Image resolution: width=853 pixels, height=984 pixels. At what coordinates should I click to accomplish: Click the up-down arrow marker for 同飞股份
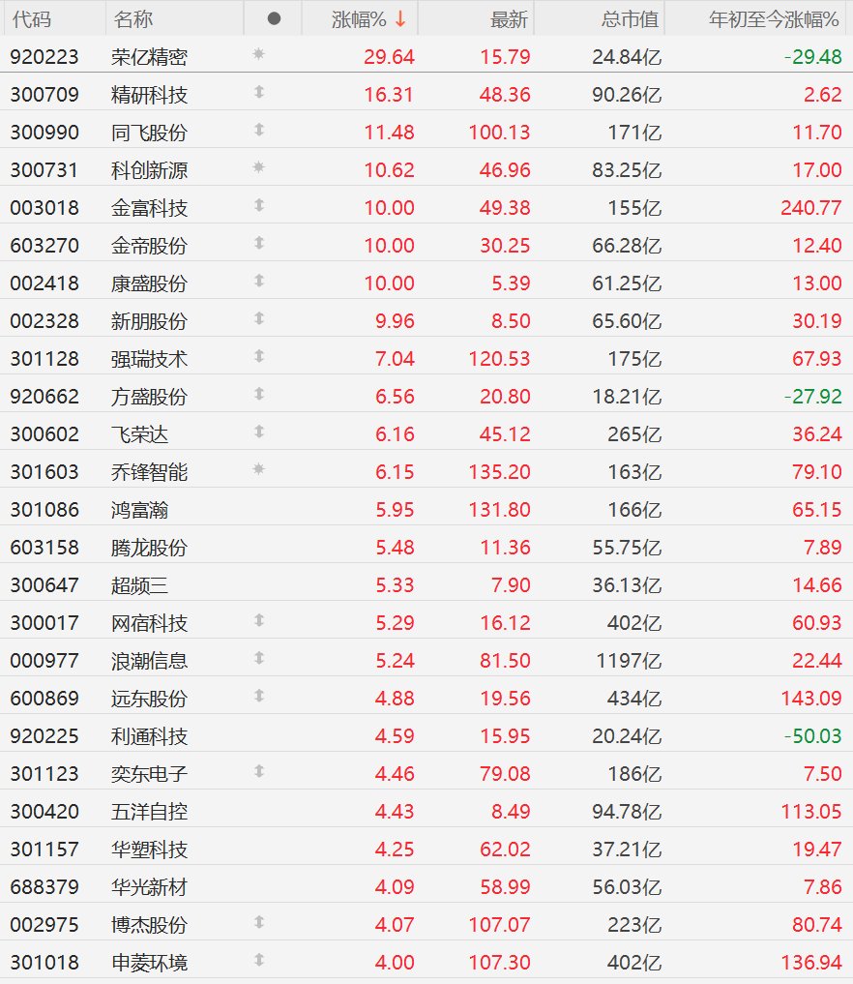coord(259,130)
